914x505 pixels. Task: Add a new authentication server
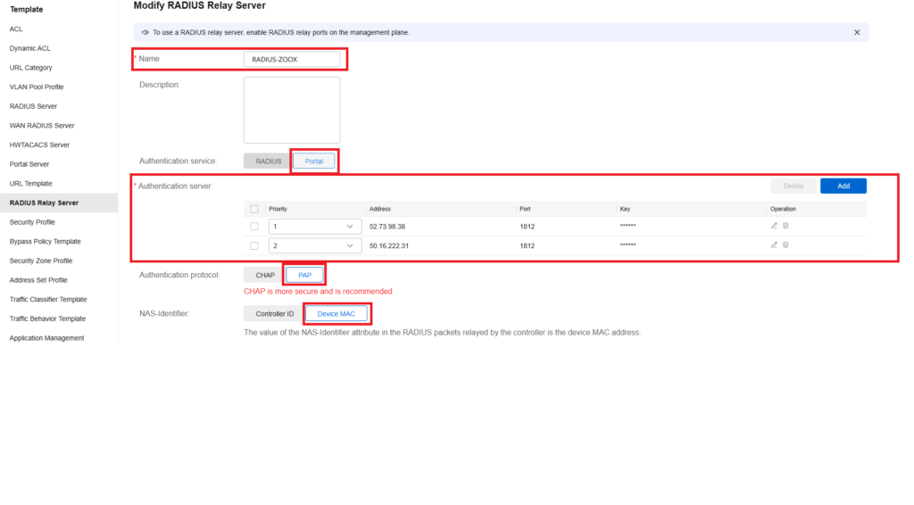(843, 186)
